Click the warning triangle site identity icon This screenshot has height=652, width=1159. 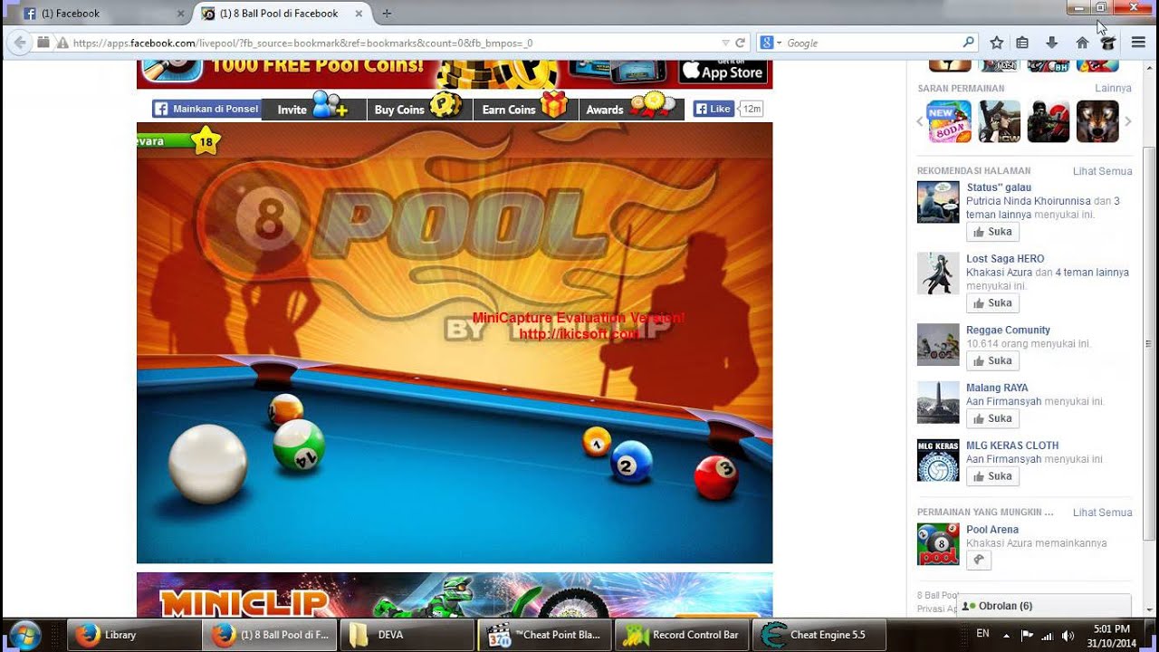coord(62,43)
